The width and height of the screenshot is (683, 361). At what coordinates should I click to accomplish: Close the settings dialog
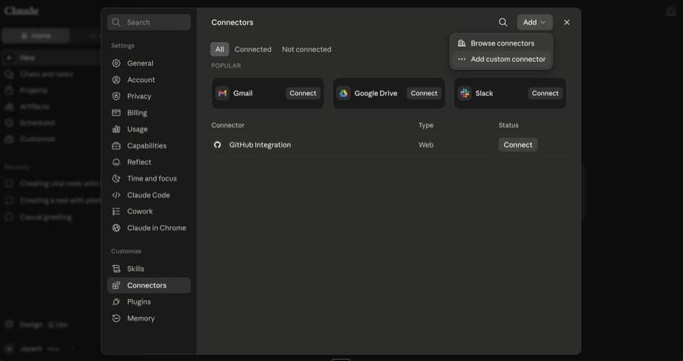(567, 22)
